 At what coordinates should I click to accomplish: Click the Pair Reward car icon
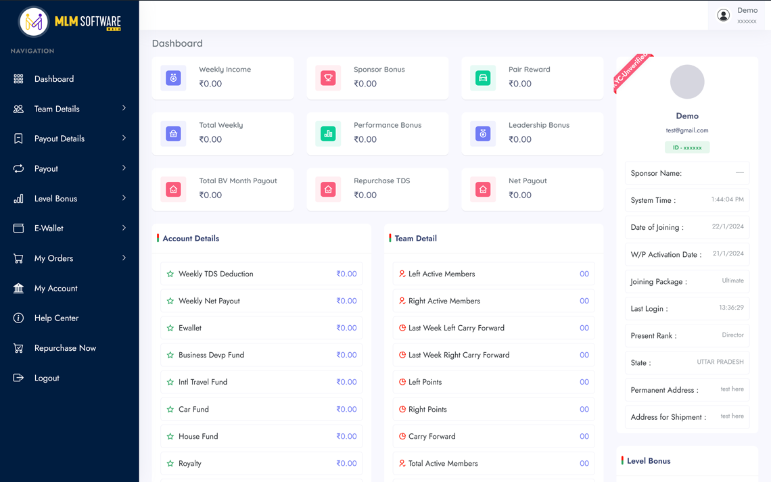(x=483, y=78)
